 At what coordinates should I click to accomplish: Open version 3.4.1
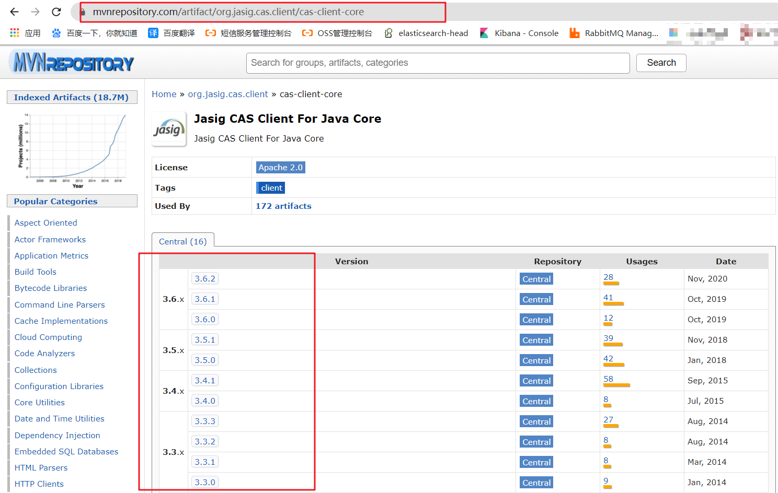pyautogui.click(x=205, y=380)
